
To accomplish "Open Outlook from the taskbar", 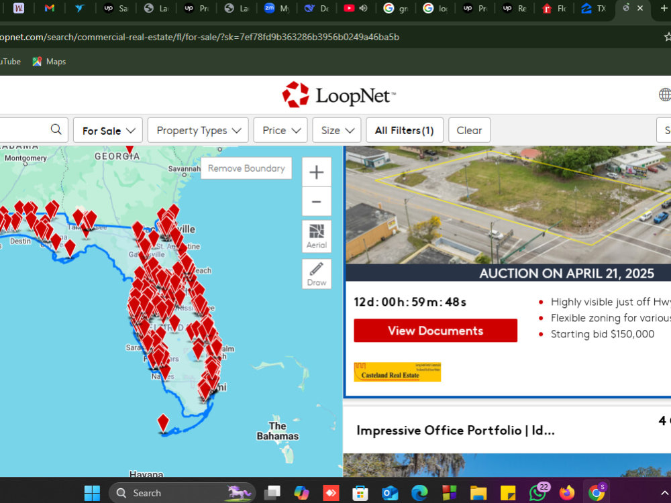I will coord(390,493).
